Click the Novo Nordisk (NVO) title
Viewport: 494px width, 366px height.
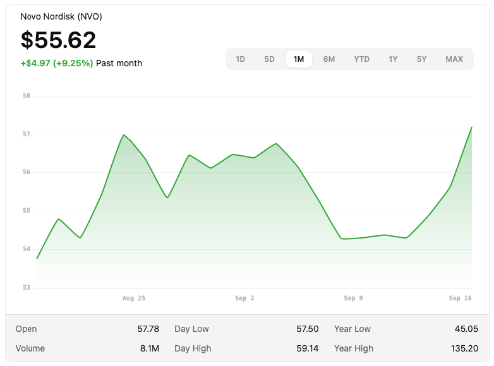tap(61, 16)
